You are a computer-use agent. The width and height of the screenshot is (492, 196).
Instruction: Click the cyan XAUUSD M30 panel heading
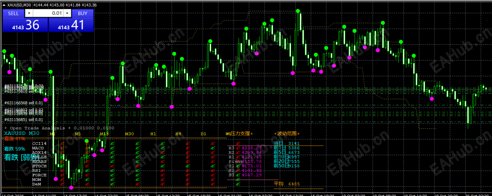22,133
